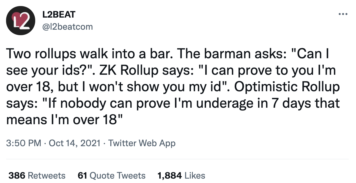Click the 386 retweet count number
This screenshot has height=183, width=356.
(x=17, y=176)
